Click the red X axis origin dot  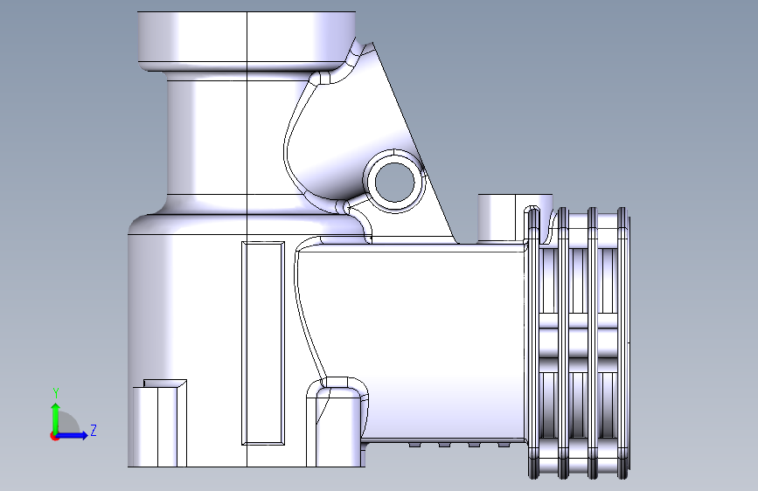tap(54, 436)
